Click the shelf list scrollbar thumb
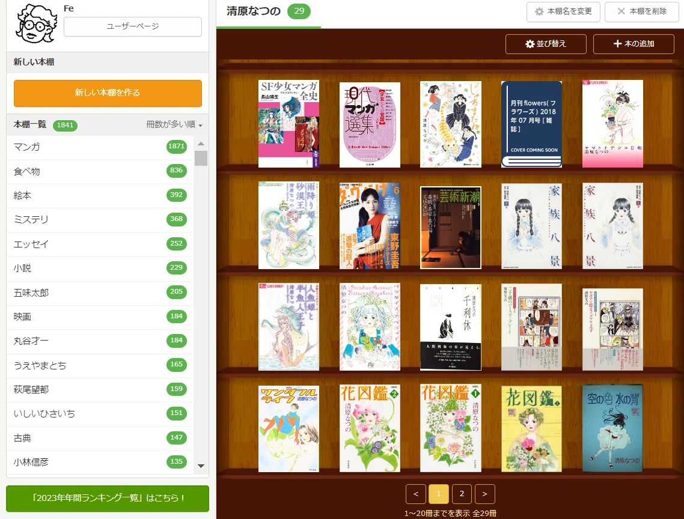The width and height of the screenshot is (684, 519). 201,159
